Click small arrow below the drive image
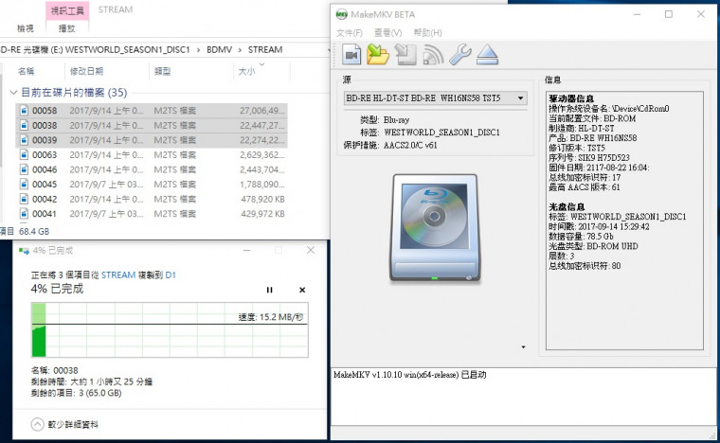The height and width of the screenshot is (443, 720). (523, 347)
